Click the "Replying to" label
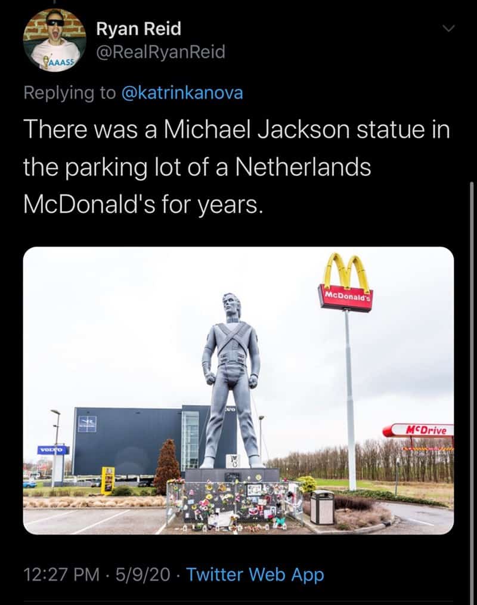 pos(69,92)
